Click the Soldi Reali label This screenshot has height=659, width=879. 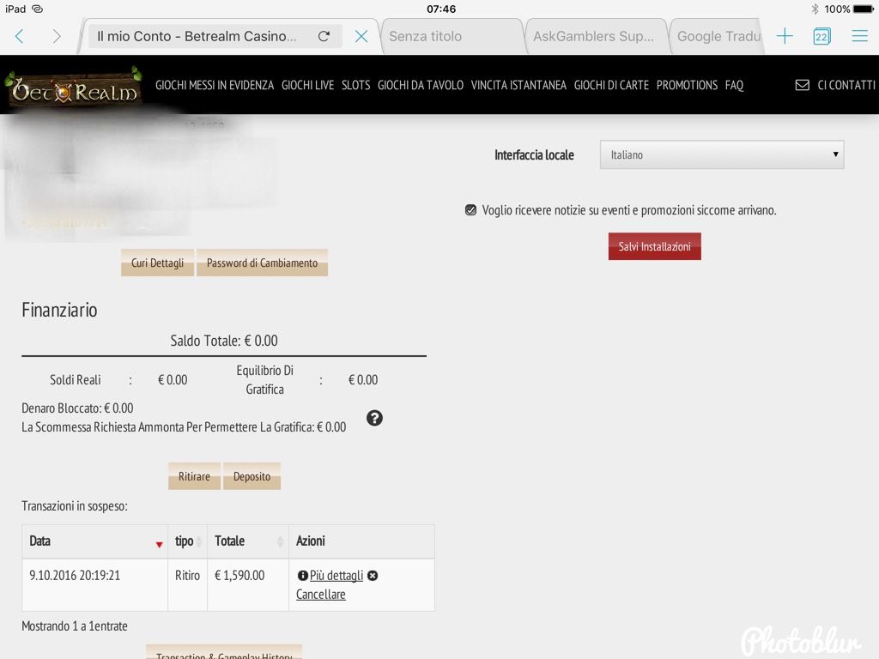76,380
